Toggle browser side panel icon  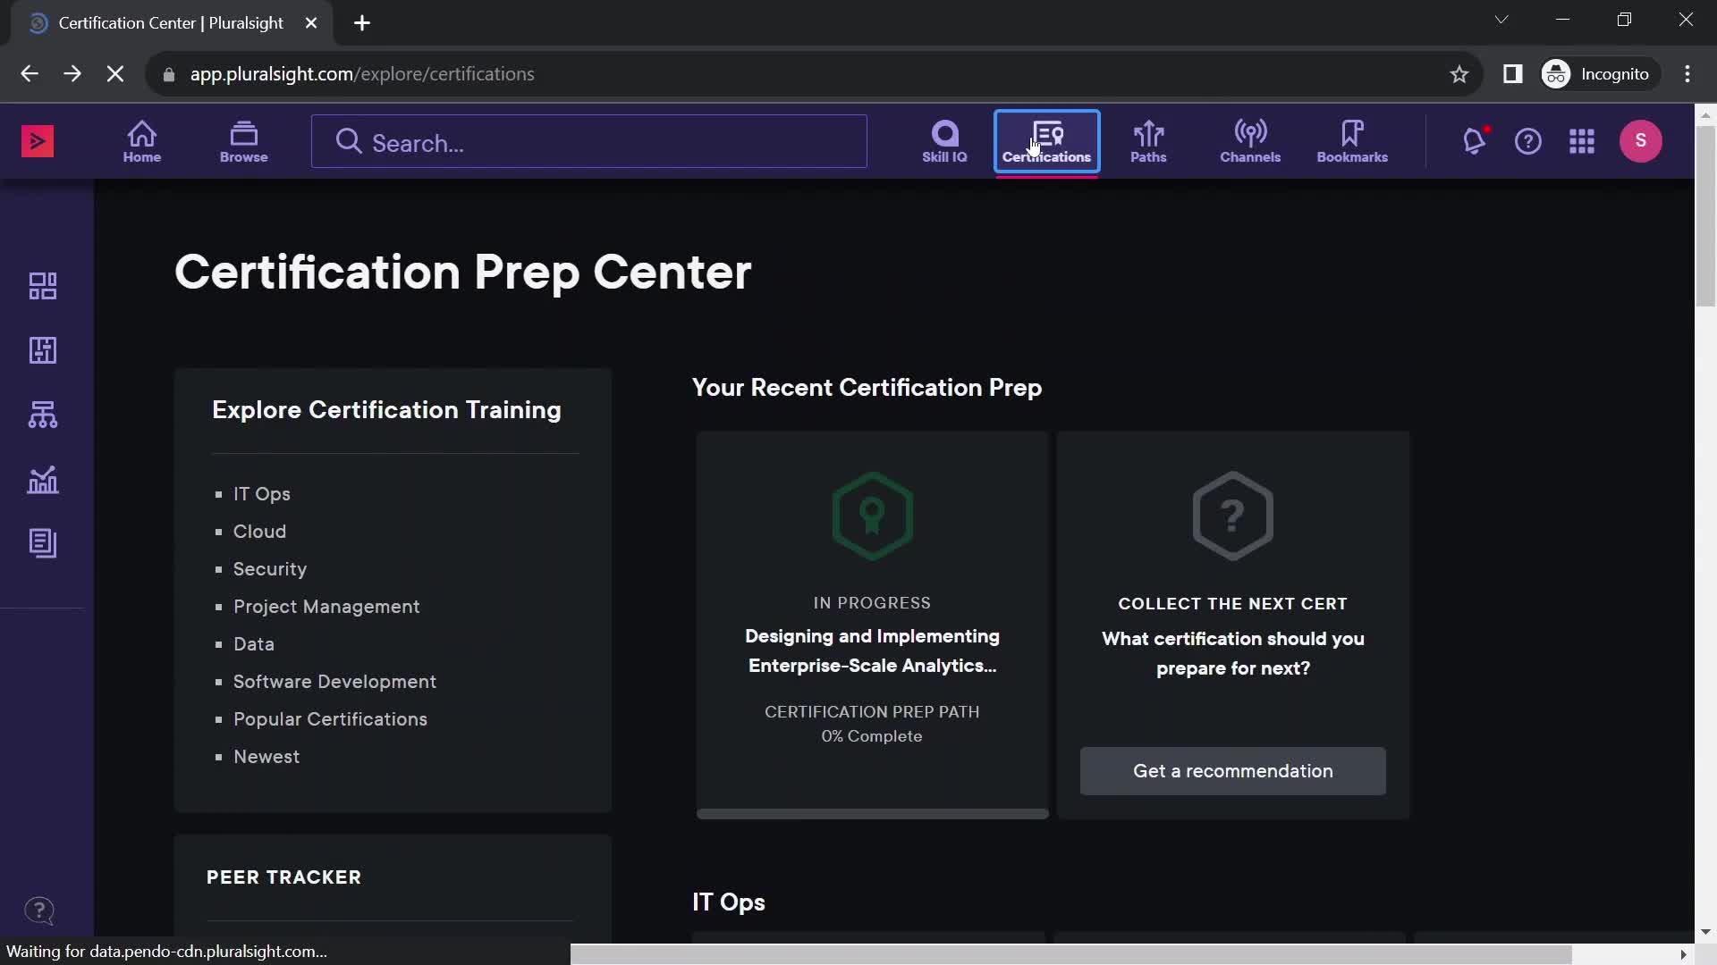tap(1512, 74)
